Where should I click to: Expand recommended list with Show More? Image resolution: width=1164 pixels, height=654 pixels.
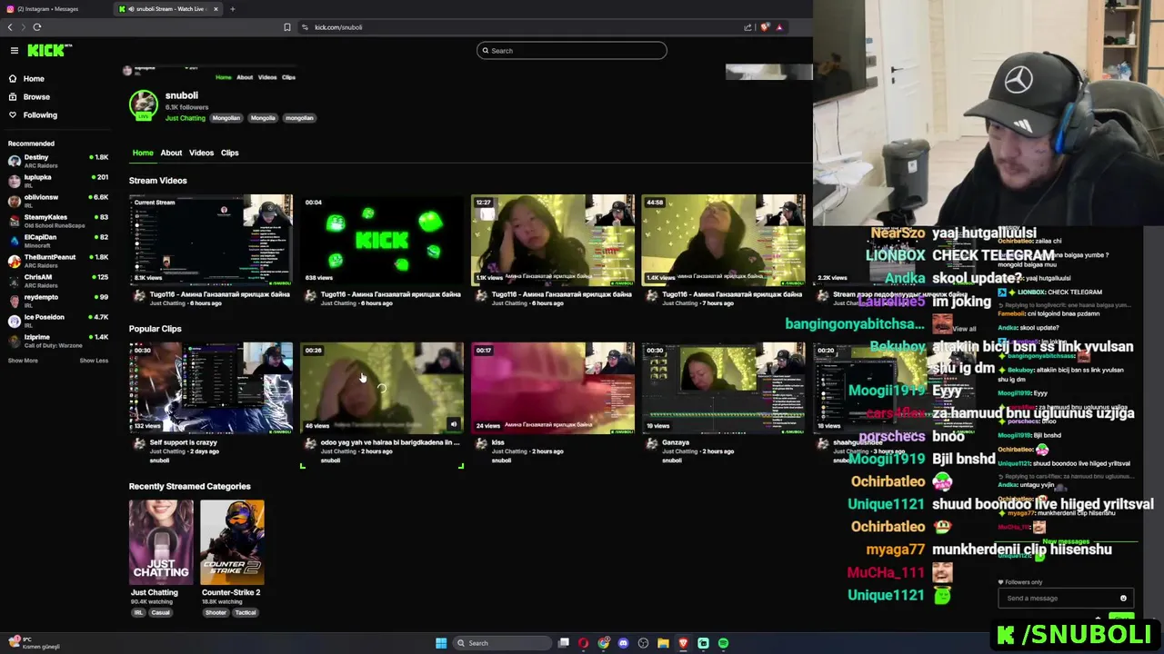pos(23,361)
